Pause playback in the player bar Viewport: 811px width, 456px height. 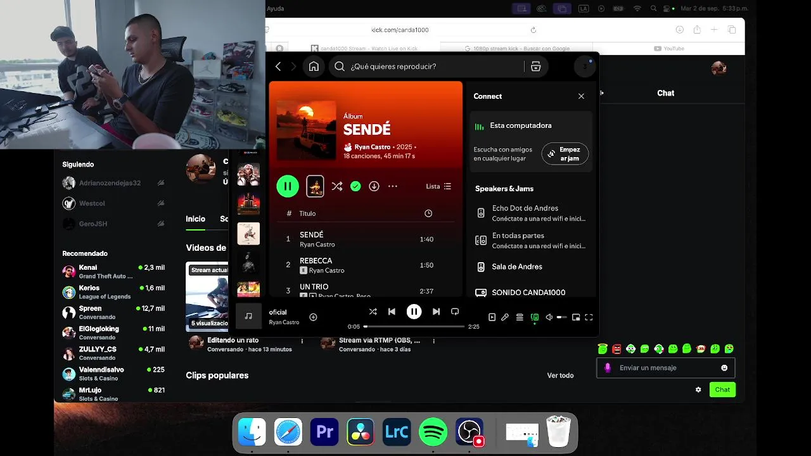point(414,312)
